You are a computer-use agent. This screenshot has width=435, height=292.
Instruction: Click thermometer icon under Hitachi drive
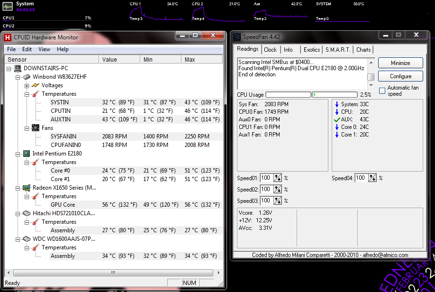[36, 222]
